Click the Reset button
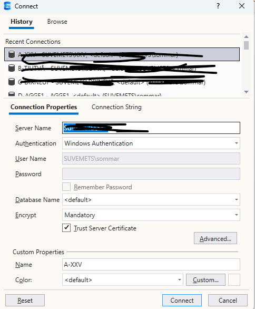Screen dimensions: 255x309 25,301
